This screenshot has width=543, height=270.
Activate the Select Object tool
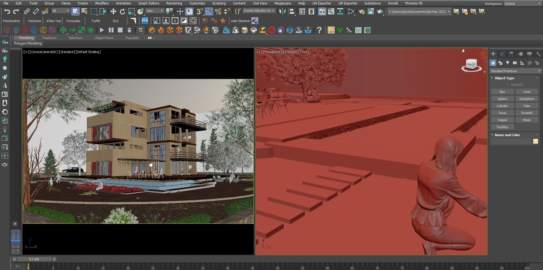(x=75, y=11)
